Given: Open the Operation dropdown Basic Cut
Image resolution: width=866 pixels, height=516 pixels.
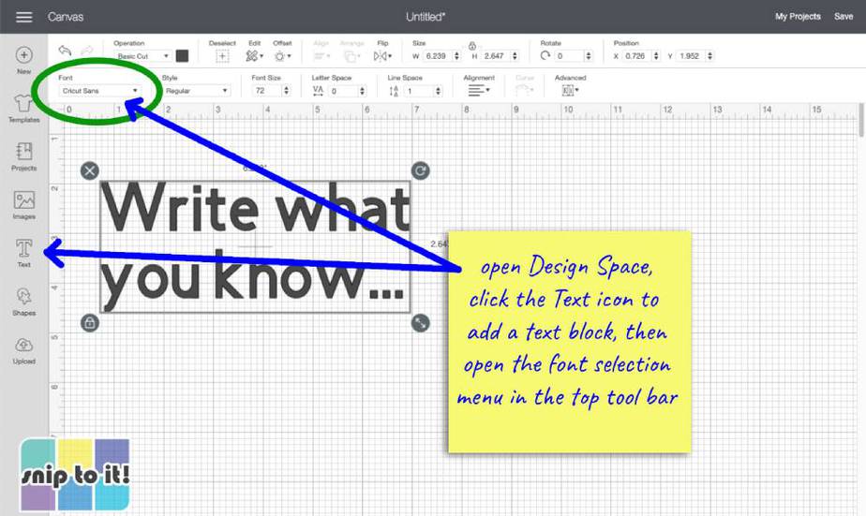Looking at the screenshot, I should 142,56.
